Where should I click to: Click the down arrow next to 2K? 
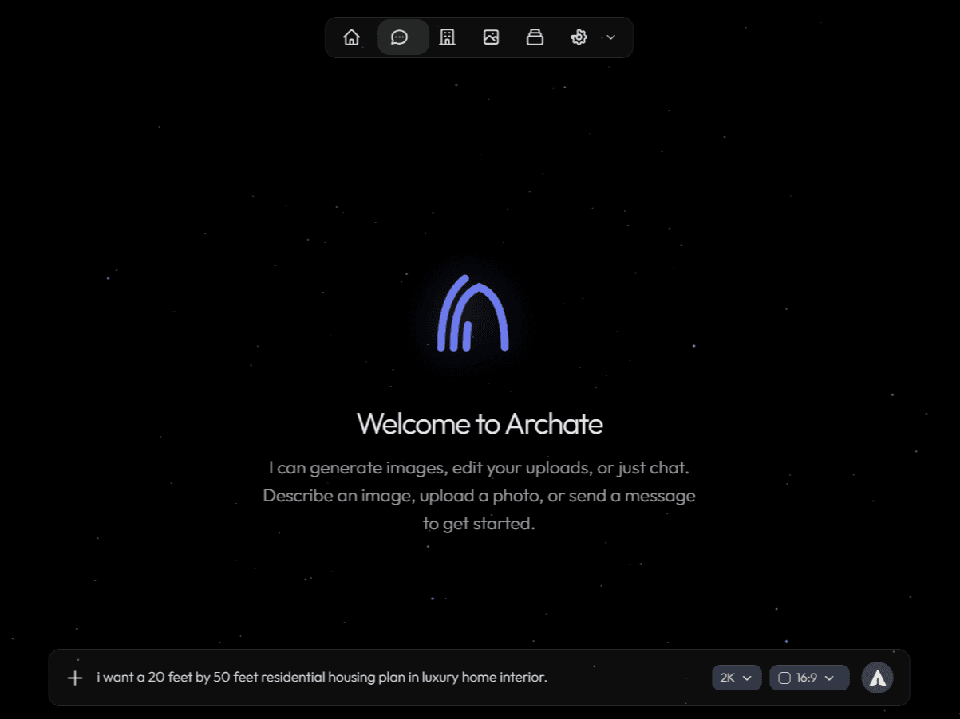(747, 678)
